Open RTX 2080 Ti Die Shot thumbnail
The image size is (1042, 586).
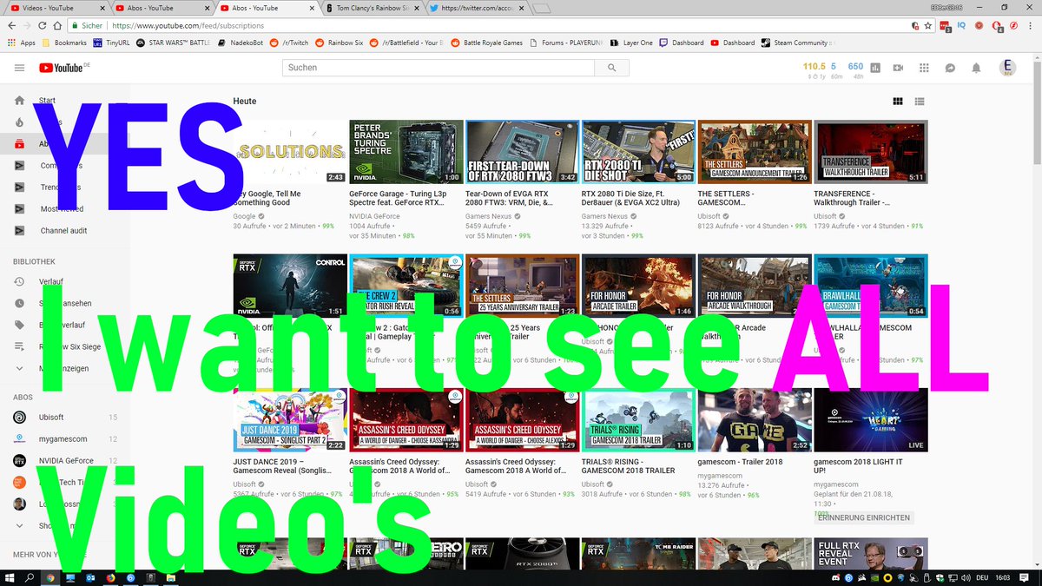(x=638, y=152)
